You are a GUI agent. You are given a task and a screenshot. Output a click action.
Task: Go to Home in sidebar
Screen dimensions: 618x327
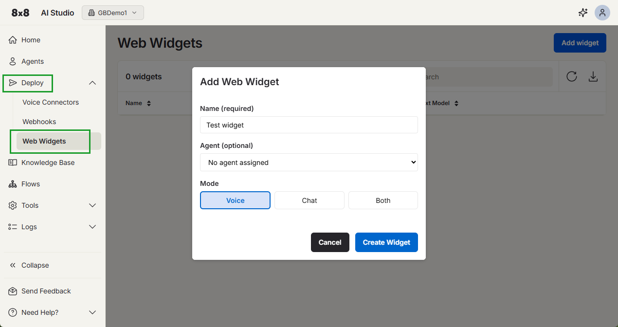pos(31,40)
